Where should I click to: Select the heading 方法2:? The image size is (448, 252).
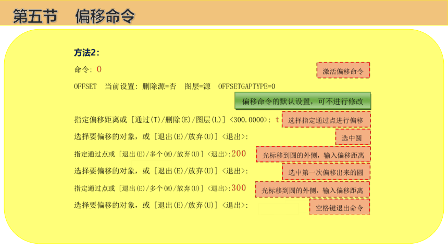(86, 53)
